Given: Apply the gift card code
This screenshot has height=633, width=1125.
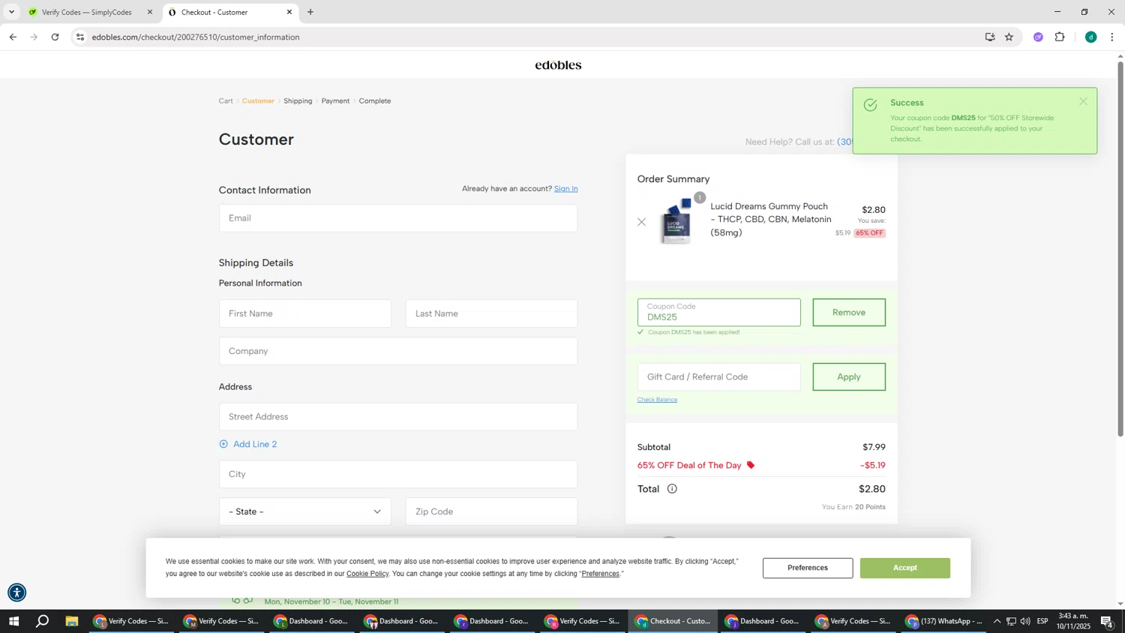Looking at the screenshot, I should pos(849,376).
